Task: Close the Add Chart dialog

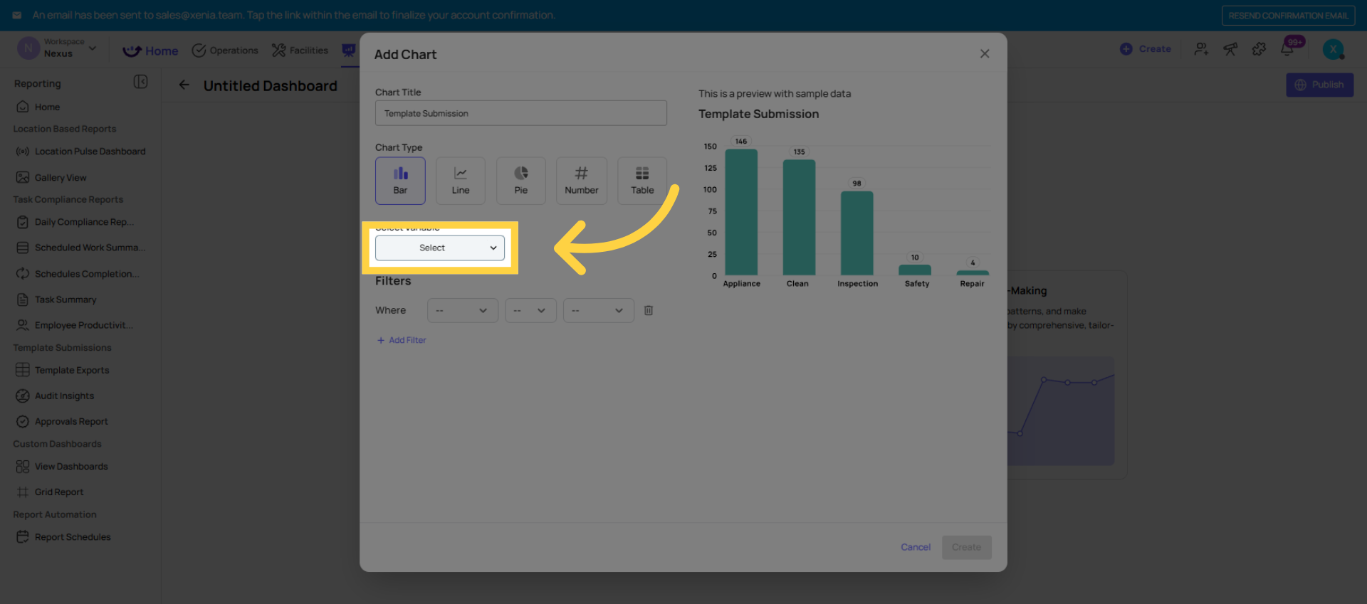Action: 985,54
